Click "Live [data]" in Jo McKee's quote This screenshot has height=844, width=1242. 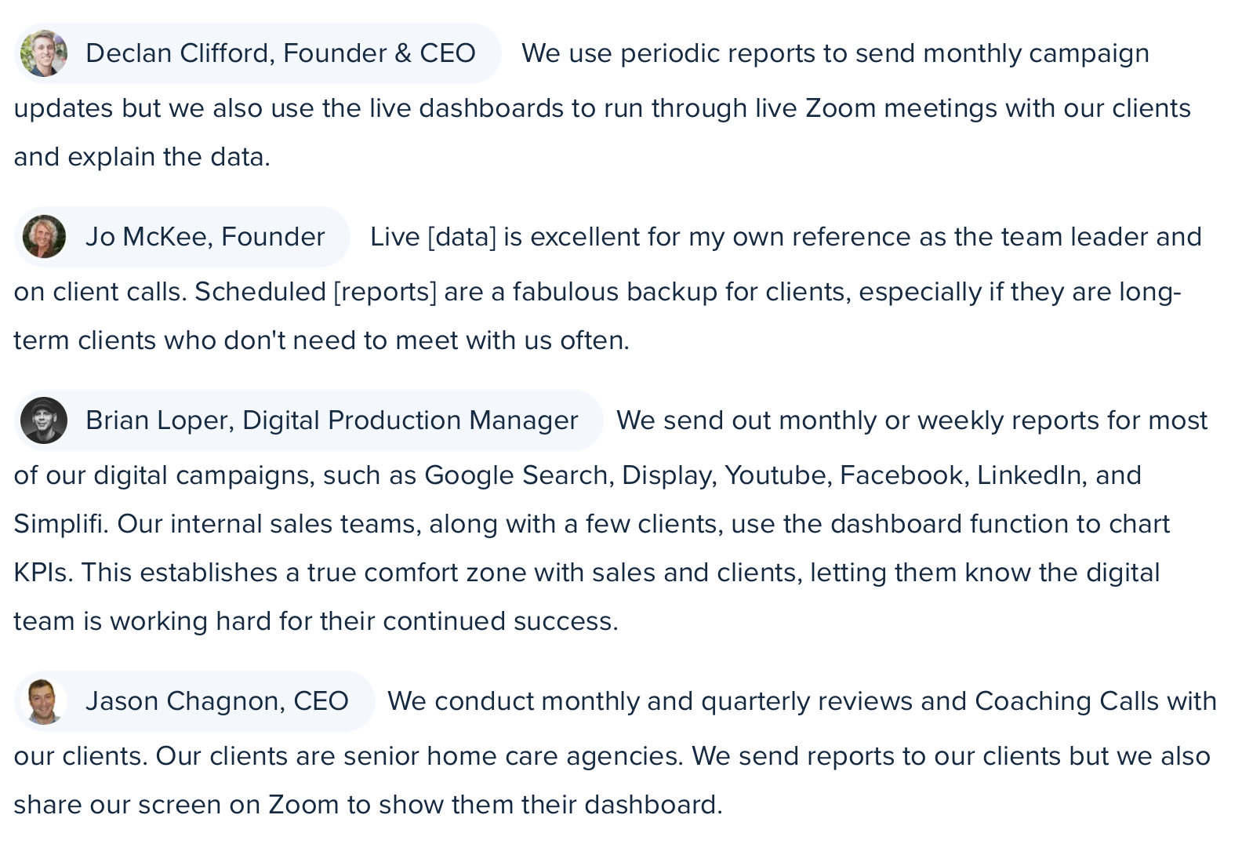click(x=433, y=237)
